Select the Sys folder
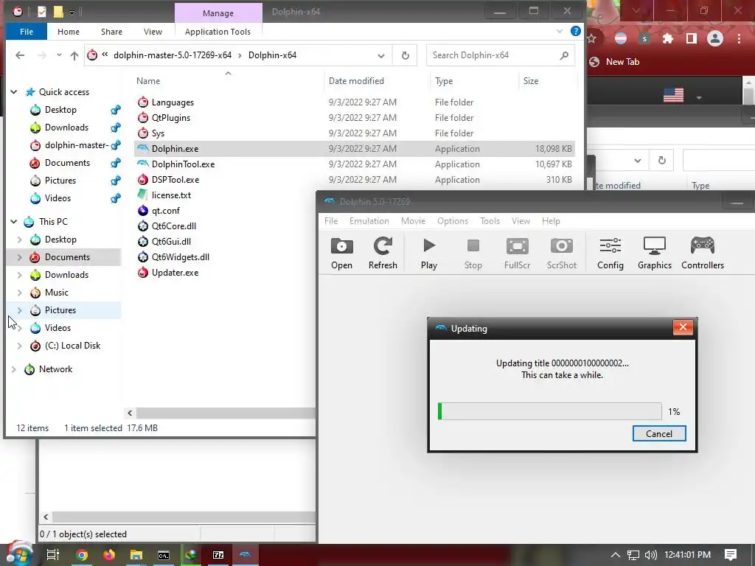The width and height of the screenshot is (755, 566). click(158, 133)
